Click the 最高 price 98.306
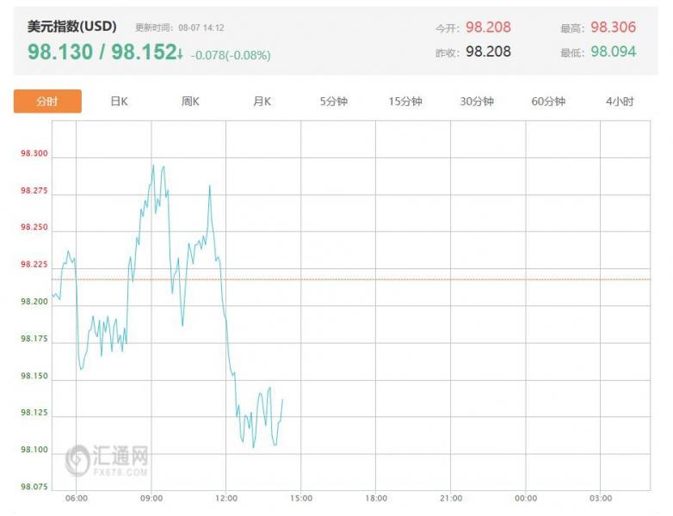The width and height of the screenshot is (673, 516). pos(613,28)
